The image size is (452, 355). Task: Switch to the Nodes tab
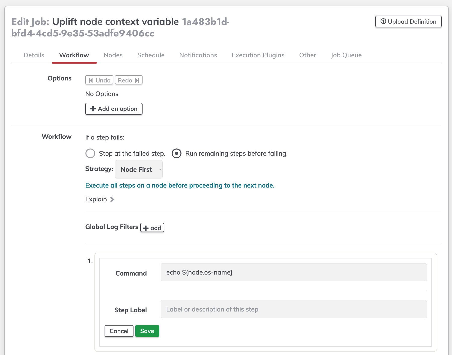pyautogui.click(x=113, y=55)
